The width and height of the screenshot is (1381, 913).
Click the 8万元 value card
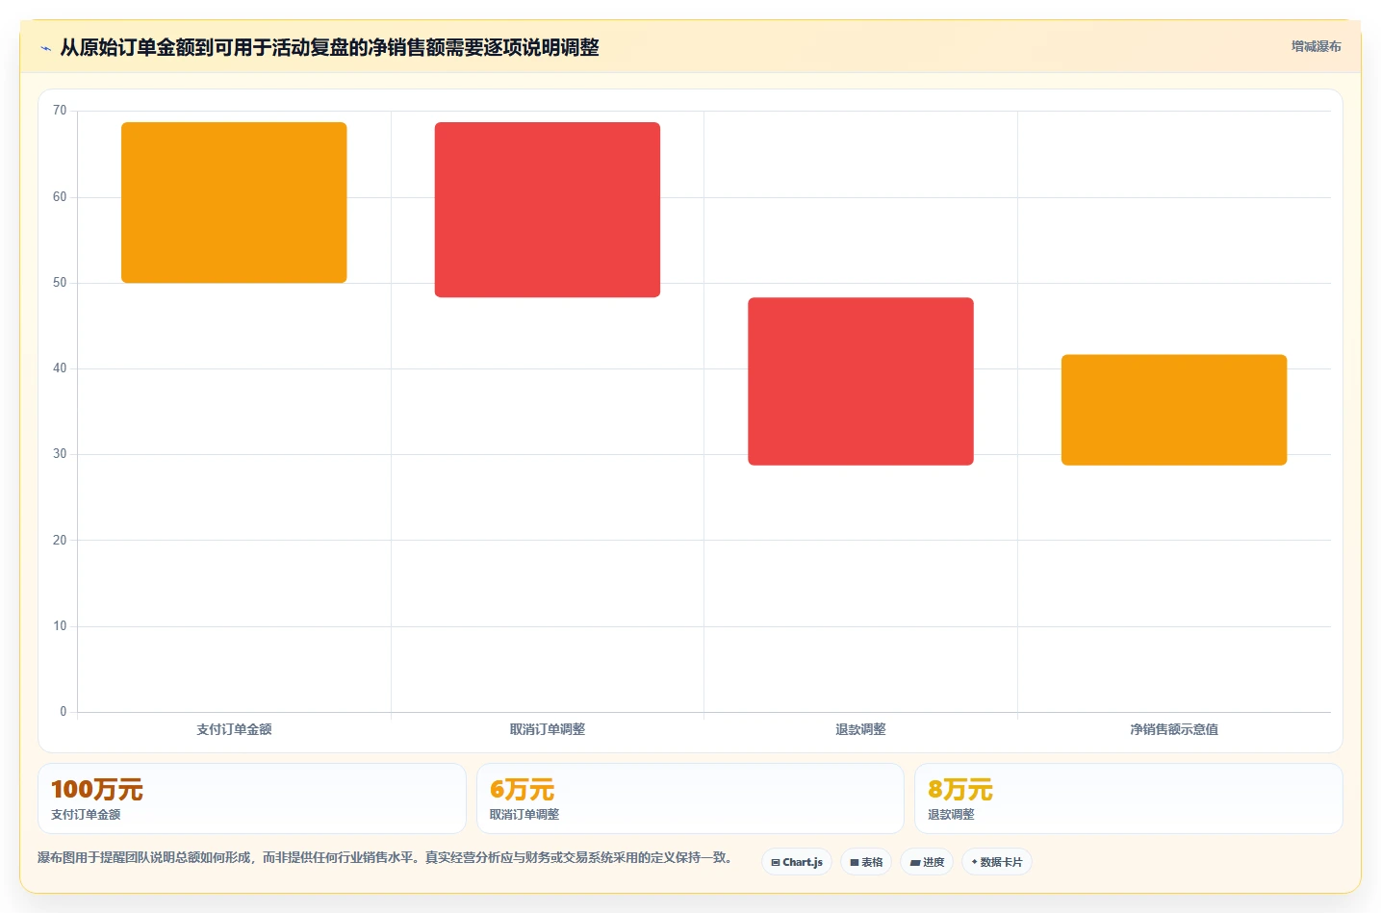point(1128,799)
